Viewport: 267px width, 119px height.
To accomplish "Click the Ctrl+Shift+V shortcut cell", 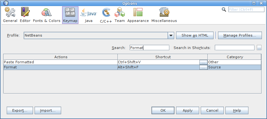I will tap(158, 62).
